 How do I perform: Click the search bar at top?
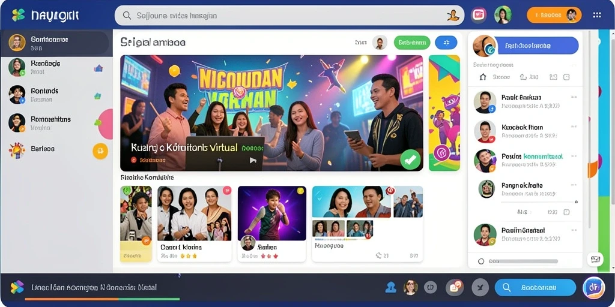point(289,16)
